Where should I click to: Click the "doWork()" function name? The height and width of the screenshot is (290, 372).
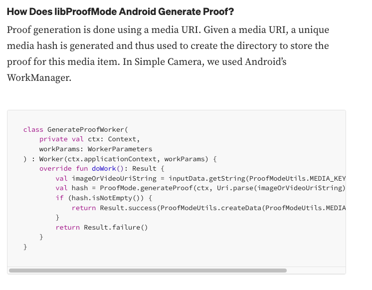[110, 169]
